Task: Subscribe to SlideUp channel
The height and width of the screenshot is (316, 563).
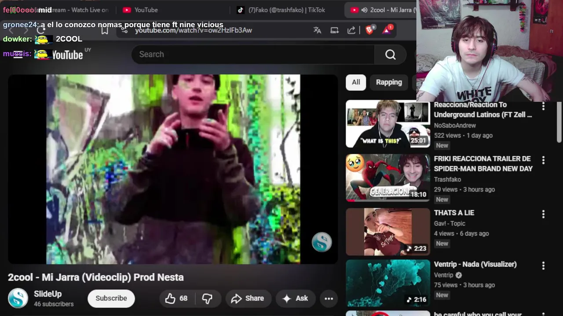Action: coord(111,298)
